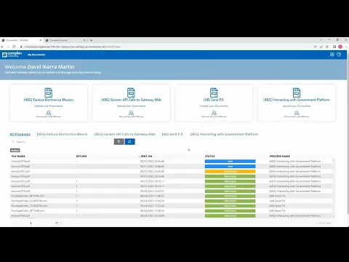Open the browser profile avatar
The image size is (349, 262).
340,47
